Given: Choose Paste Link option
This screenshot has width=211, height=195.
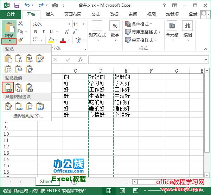Looking at the screenshot, I should [19, 106].
